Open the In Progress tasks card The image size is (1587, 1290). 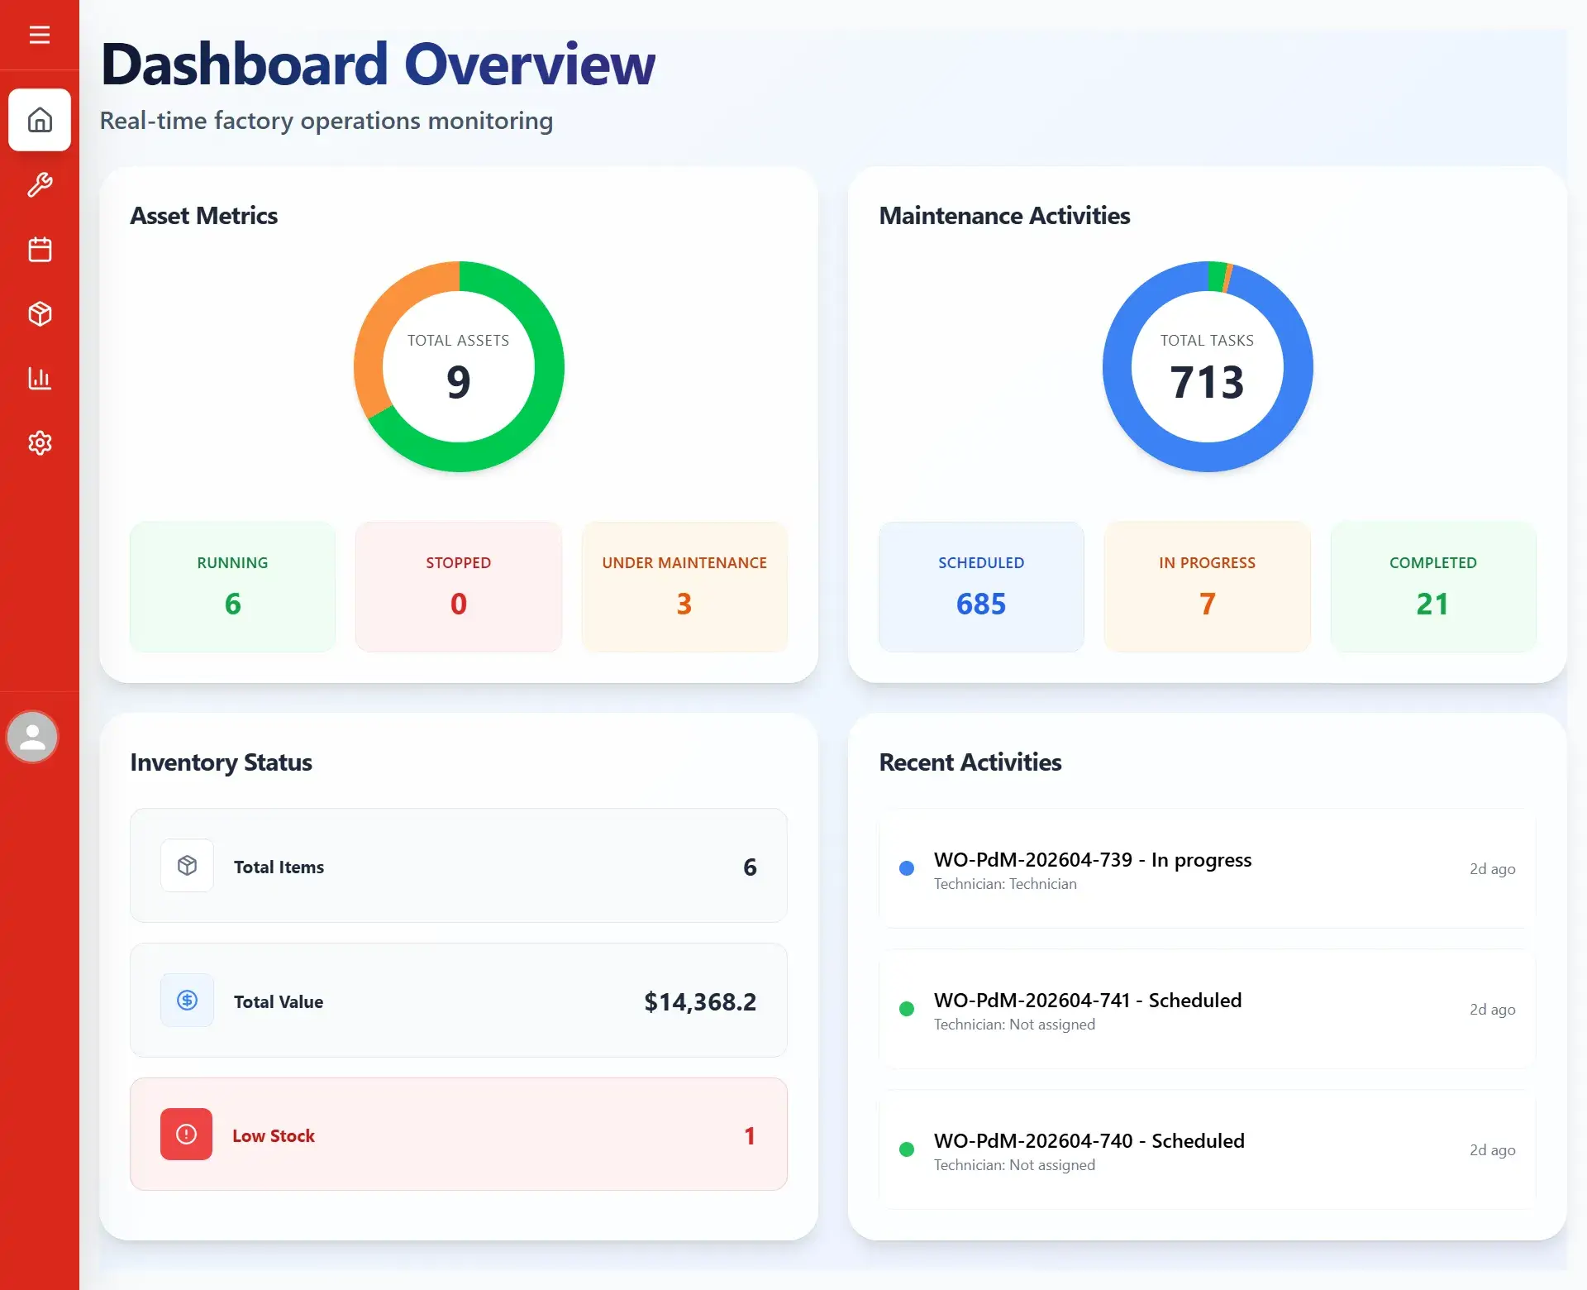(x=1208, y=586)
